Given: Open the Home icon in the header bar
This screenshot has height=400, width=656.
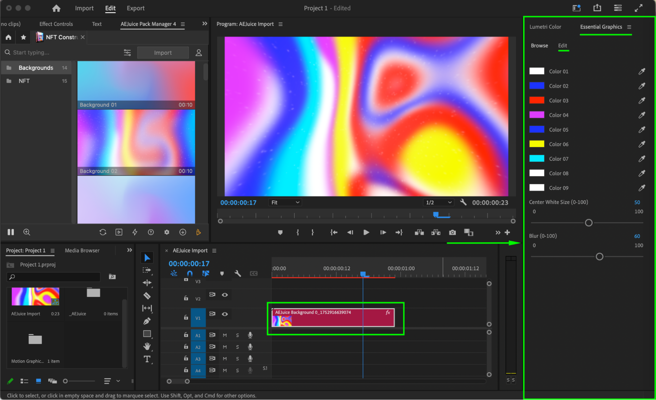Looking at the screenshot, I should click(x=56, y=8).
